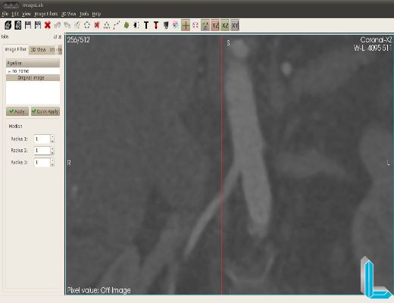Click the Quick Apply button
Screen dimensions: 394x303
point(45,111)
